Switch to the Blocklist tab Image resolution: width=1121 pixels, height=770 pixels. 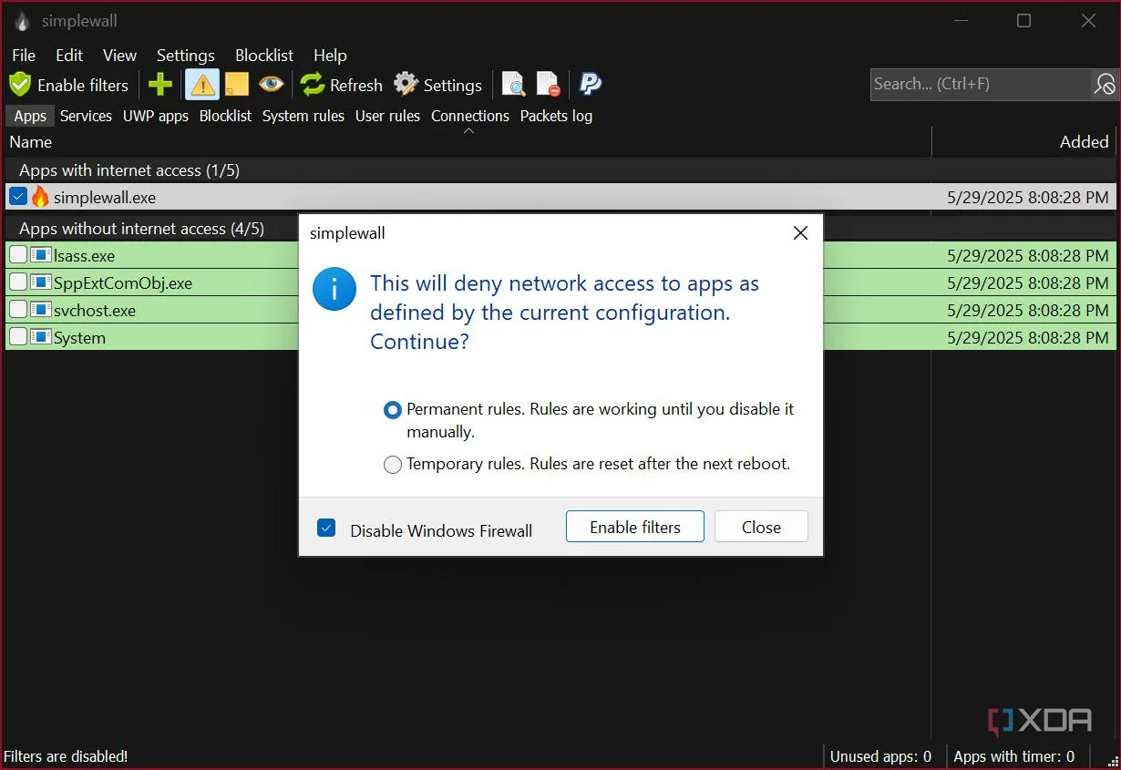pyautogui.click(x=225, y=116)
